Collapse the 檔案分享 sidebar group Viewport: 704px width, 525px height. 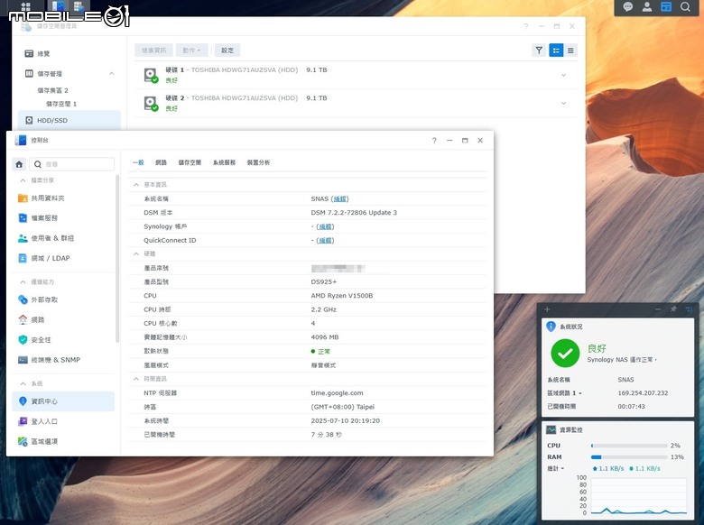click(23, 180)
